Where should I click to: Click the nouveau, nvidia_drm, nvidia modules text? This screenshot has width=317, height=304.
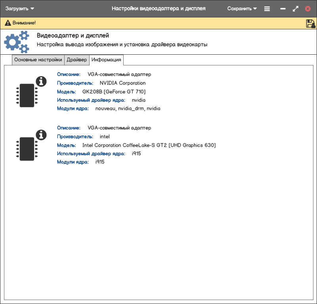pos(128,108)
